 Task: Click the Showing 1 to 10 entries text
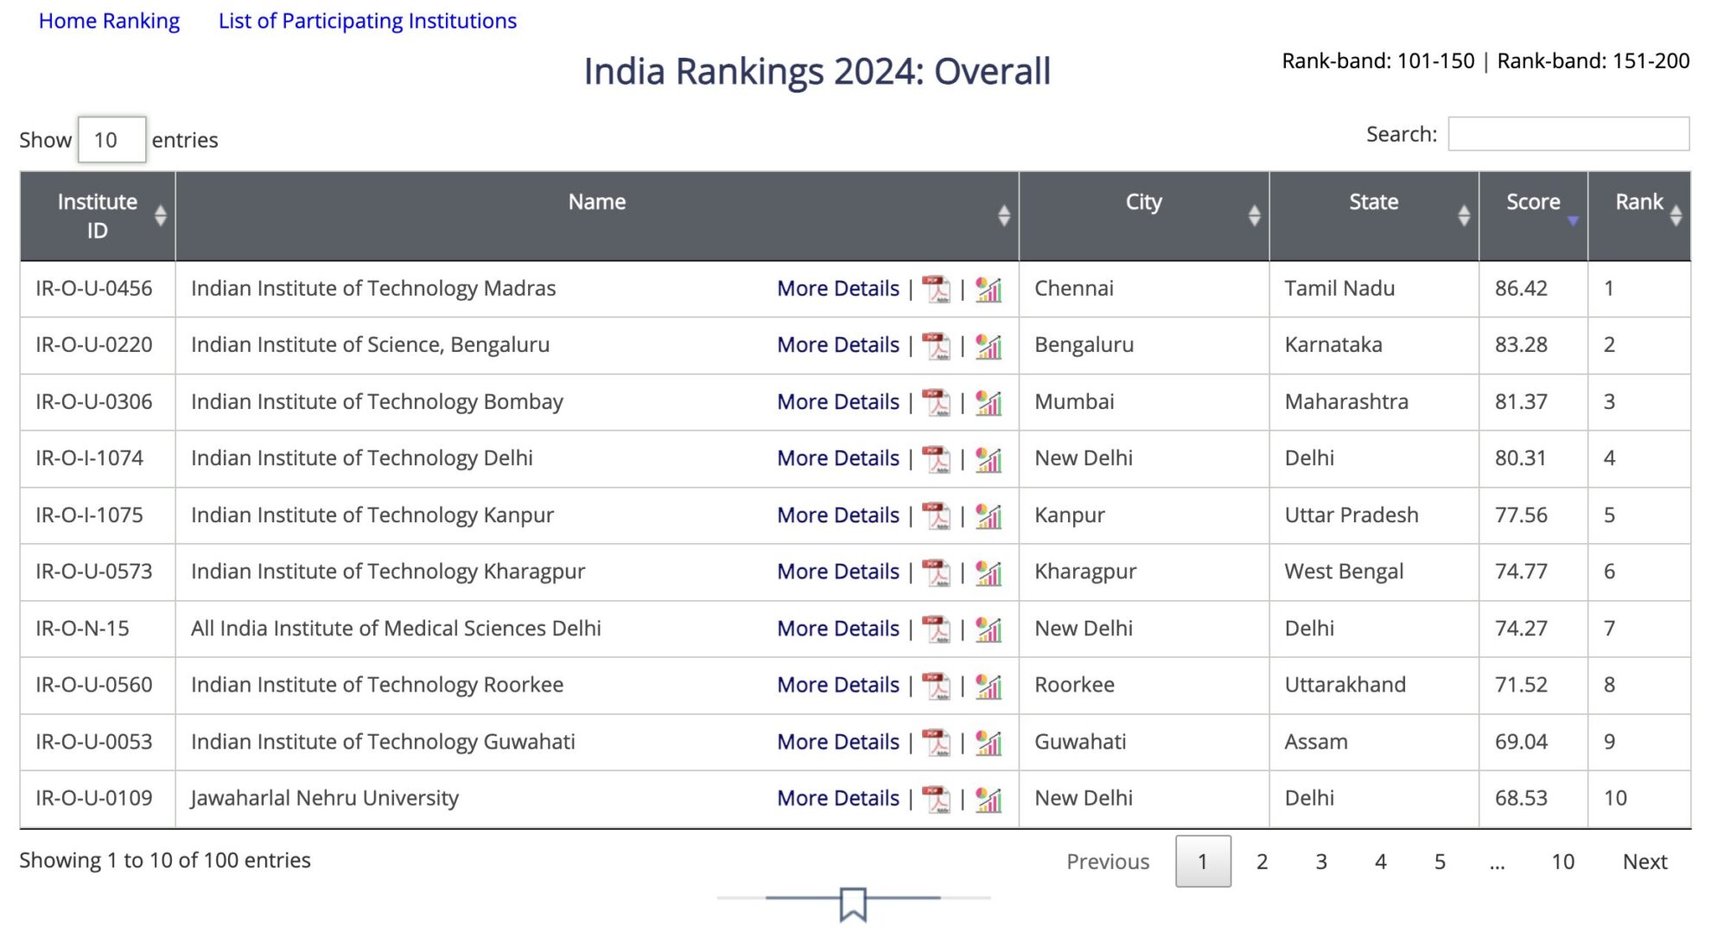[x=165, y=860]
